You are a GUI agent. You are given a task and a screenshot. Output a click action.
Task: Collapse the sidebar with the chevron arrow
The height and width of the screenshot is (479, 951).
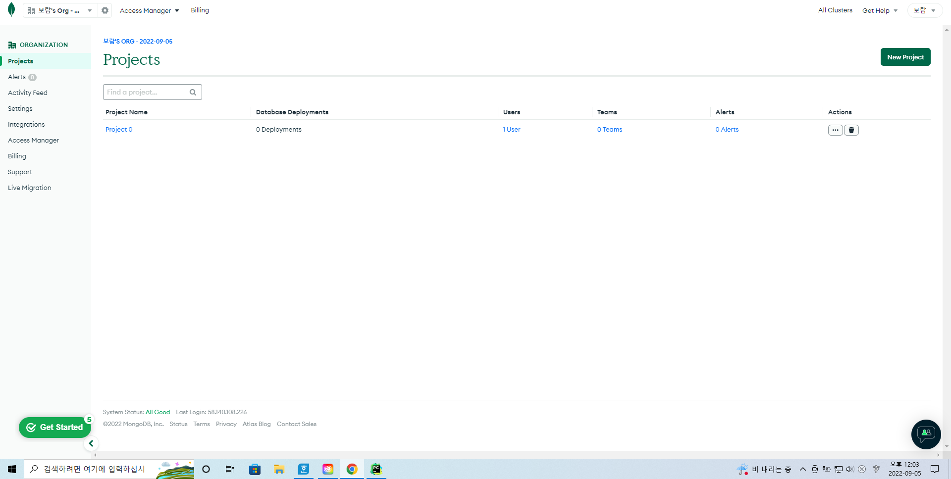coord(91,443)
